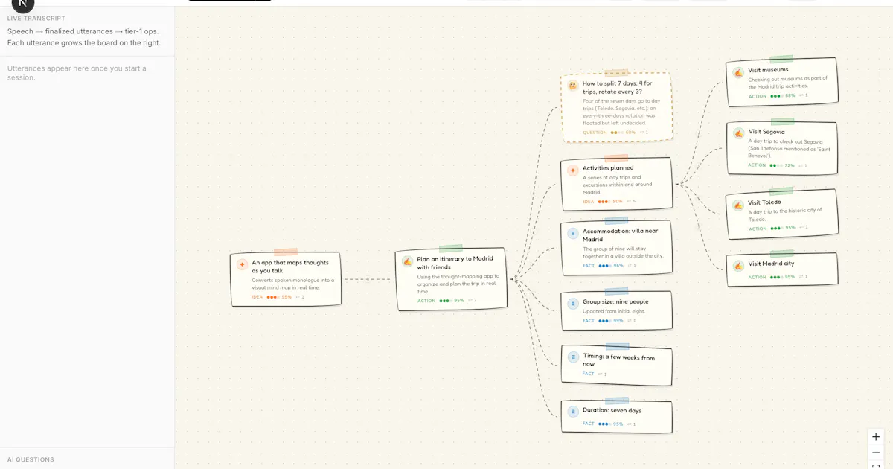Click the link count icon on 'Group size: nine people' card
Image resolution: width=893 pixels, height=469 pixels.
(x=629, y=321)
